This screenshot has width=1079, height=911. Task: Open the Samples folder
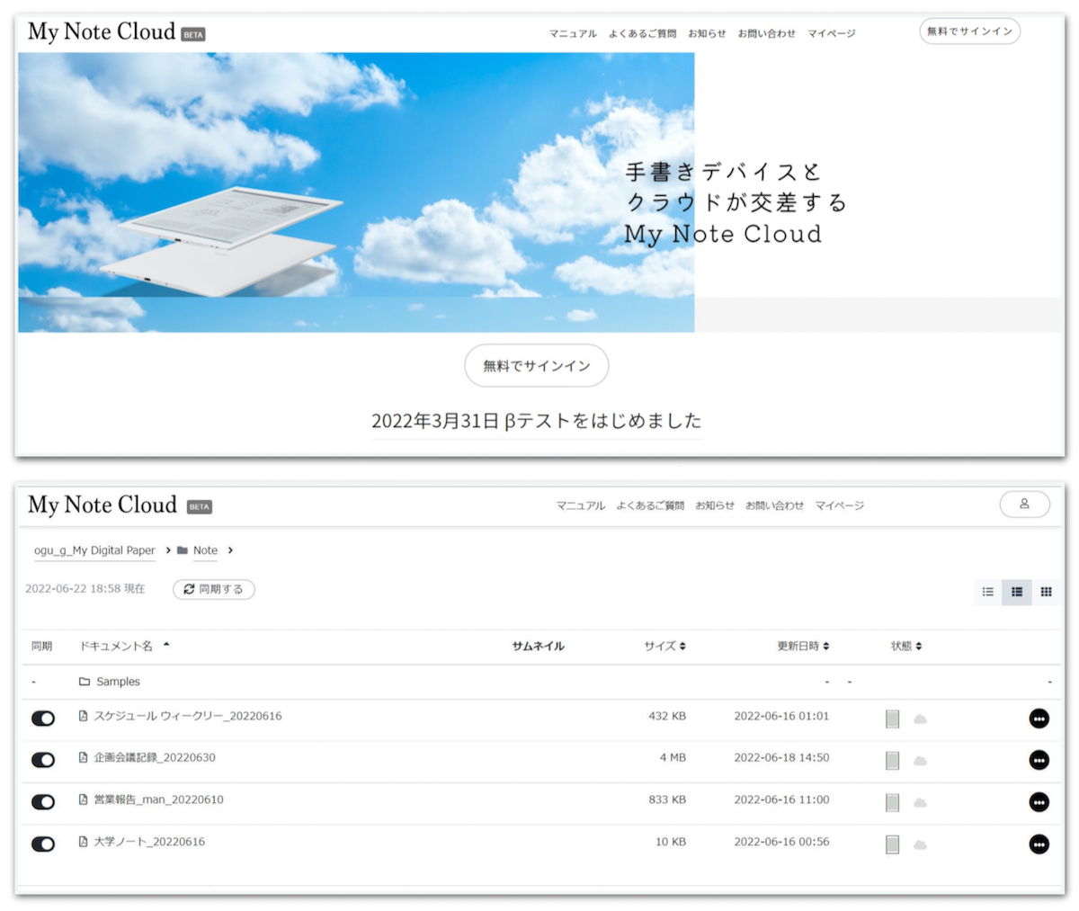pos(118,682)
